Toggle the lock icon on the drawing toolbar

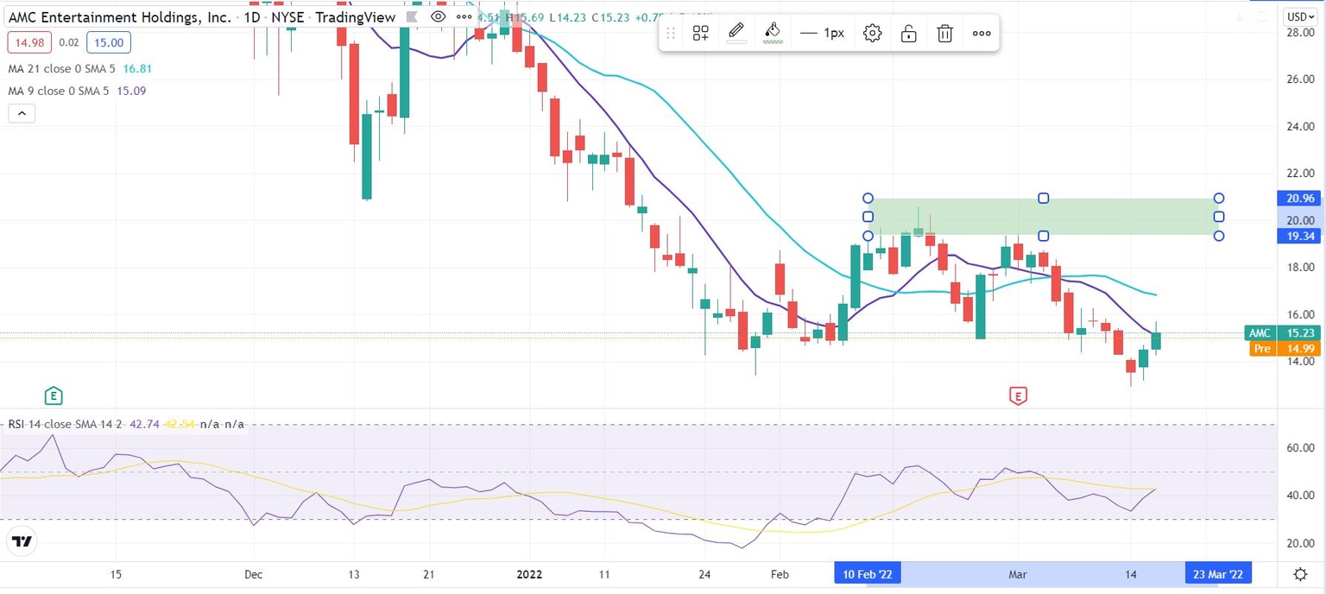tap(908, 32)
